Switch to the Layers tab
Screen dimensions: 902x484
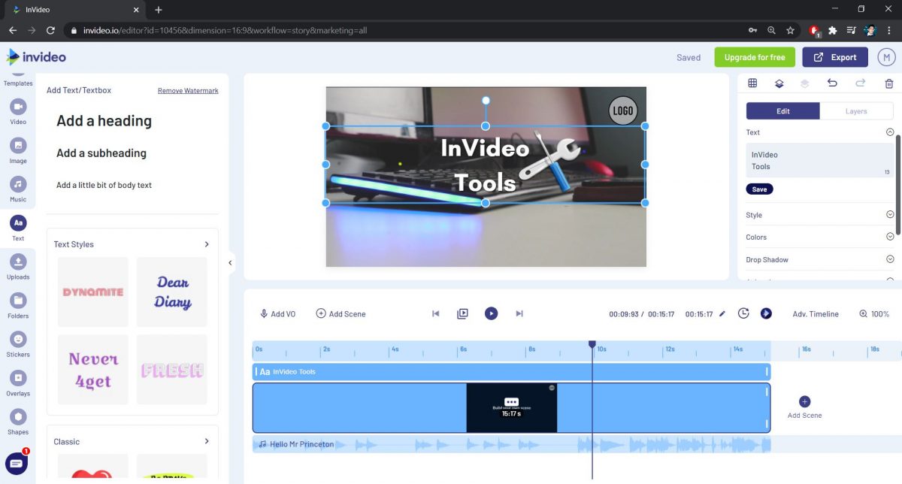[x=856, y=110]
